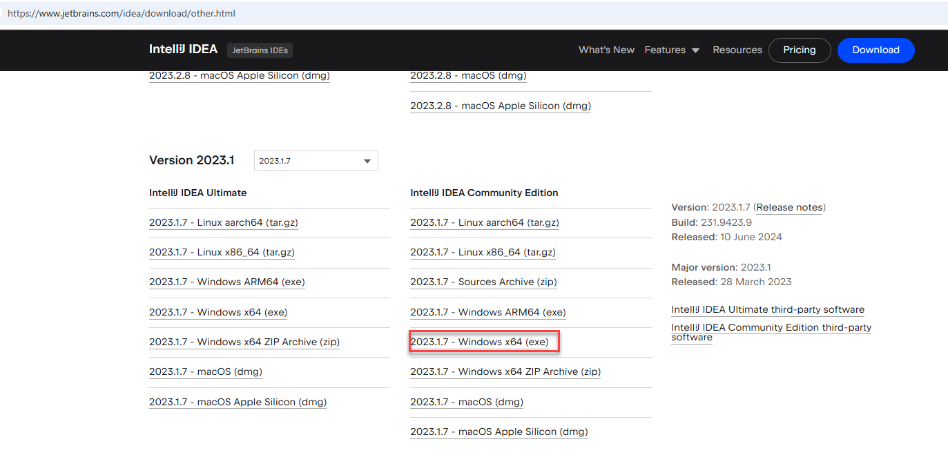Click the IntelliJ IDEA Community Edition heading
The width and height of the screenshot is (948, 455).
(484, 193)
